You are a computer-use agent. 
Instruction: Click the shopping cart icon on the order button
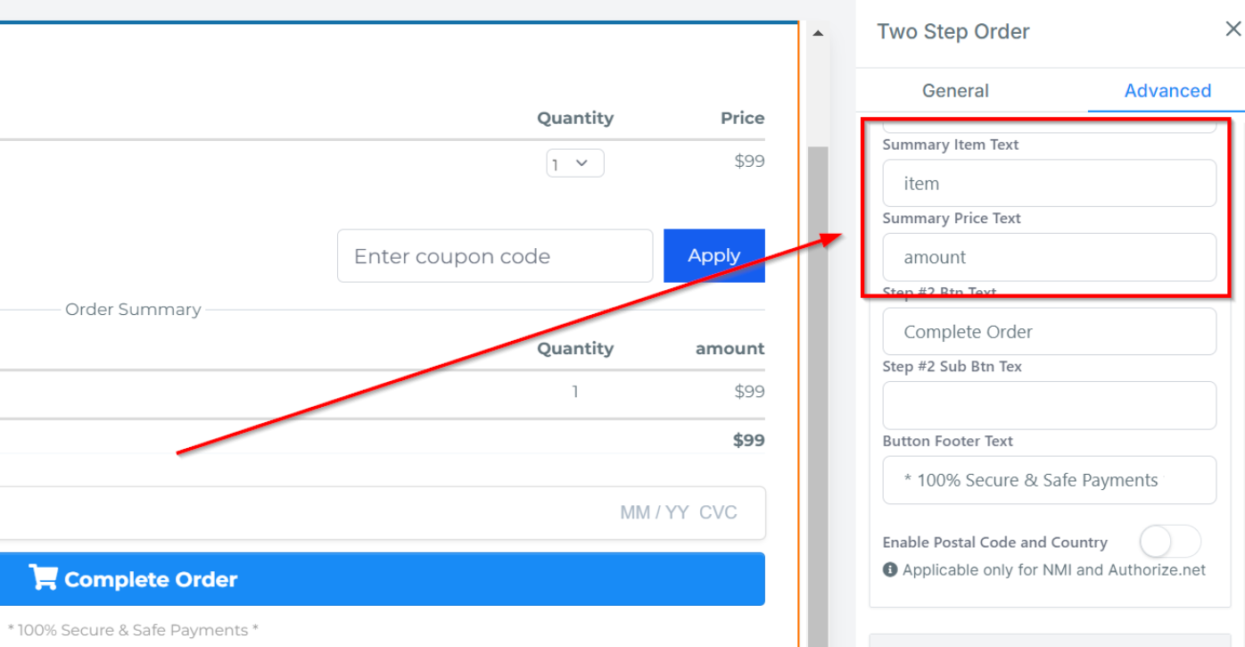(x=43, y=577)
